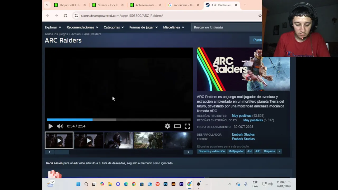
Task: Open the helmeted character screenshot thumbnail
Action: click(x=118, y=140)
